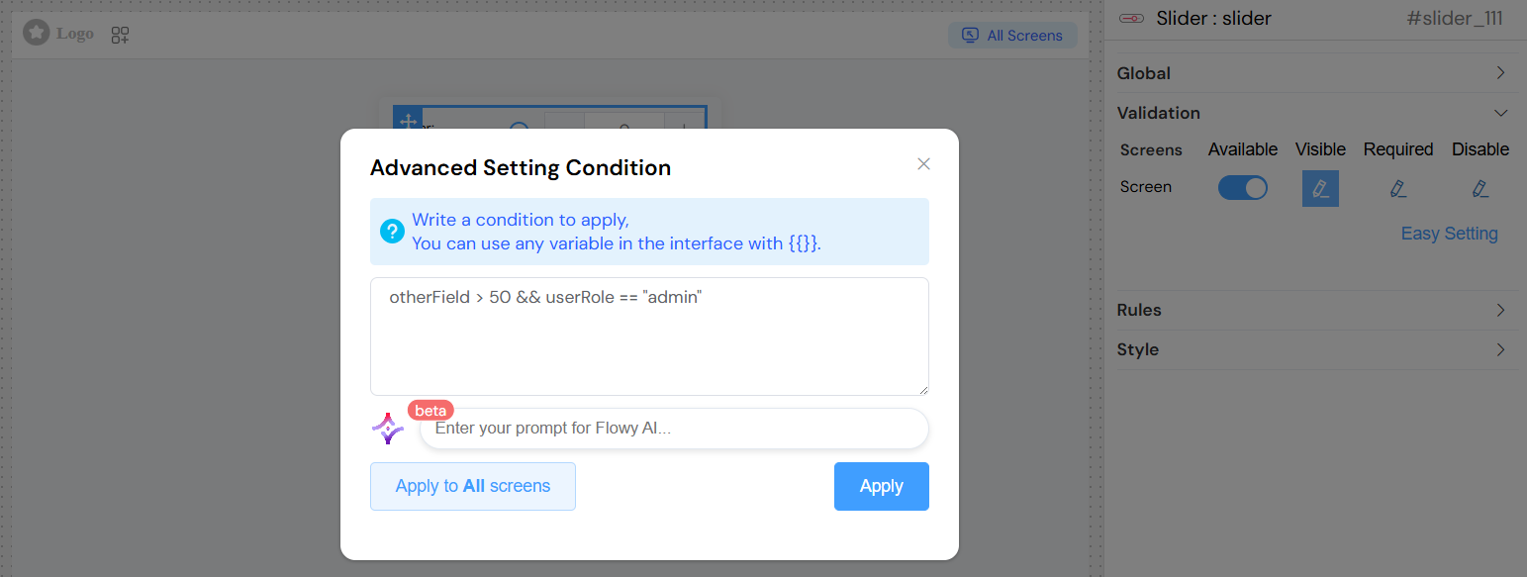Expand the Rules section

[x=1500, y=310]
